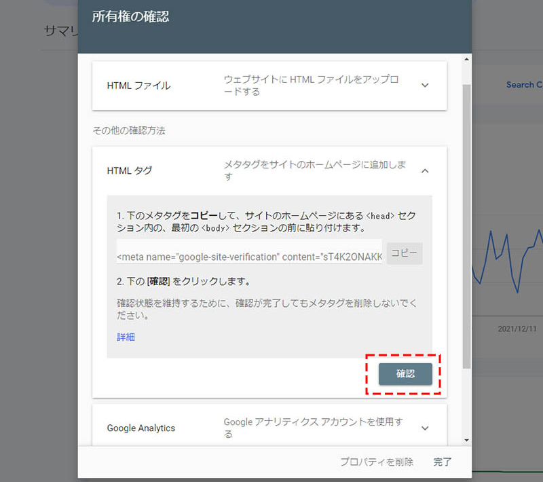Click the 2021/12/11 chart date label
543x482 pixels.
click(517, 328)
